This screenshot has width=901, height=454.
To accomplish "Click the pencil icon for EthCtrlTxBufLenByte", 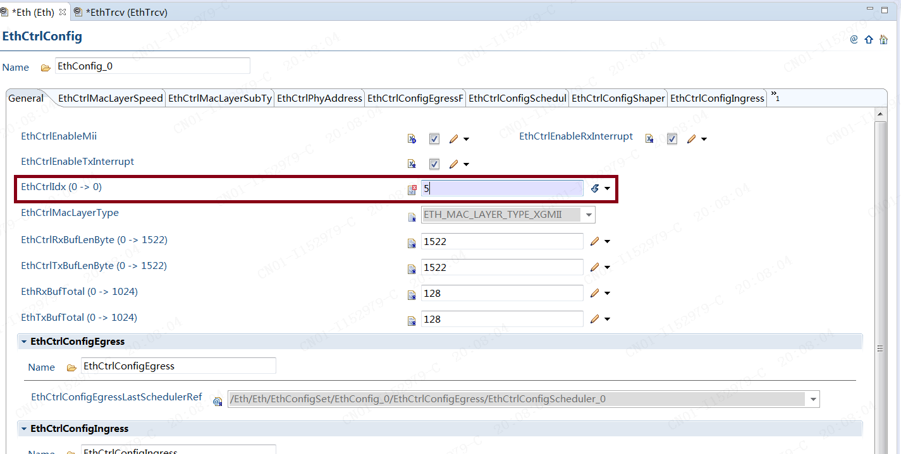I will (x=594, y=267).
